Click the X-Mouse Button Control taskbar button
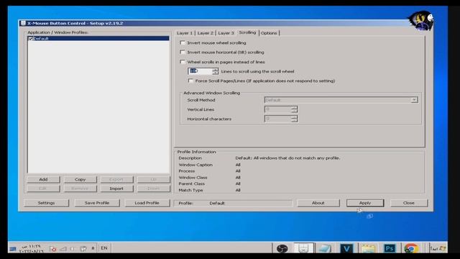Screen dimensions: 460x259 (x=303, y=248)
